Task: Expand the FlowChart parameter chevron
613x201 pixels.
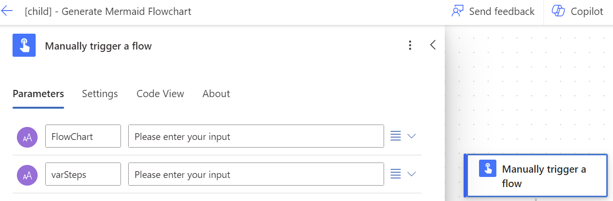Action: pos(412,136)
